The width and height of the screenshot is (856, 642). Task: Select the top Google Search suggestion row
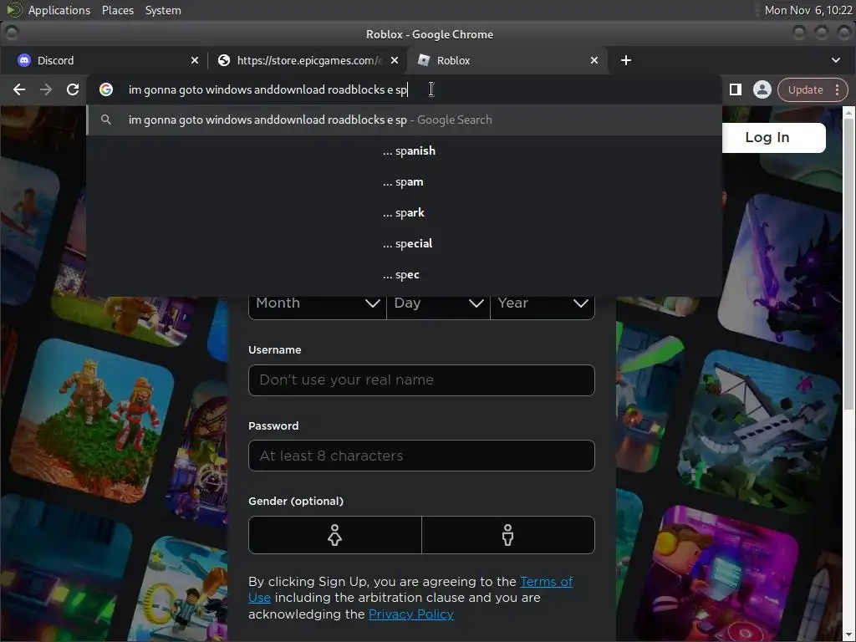tap(404, 120)
